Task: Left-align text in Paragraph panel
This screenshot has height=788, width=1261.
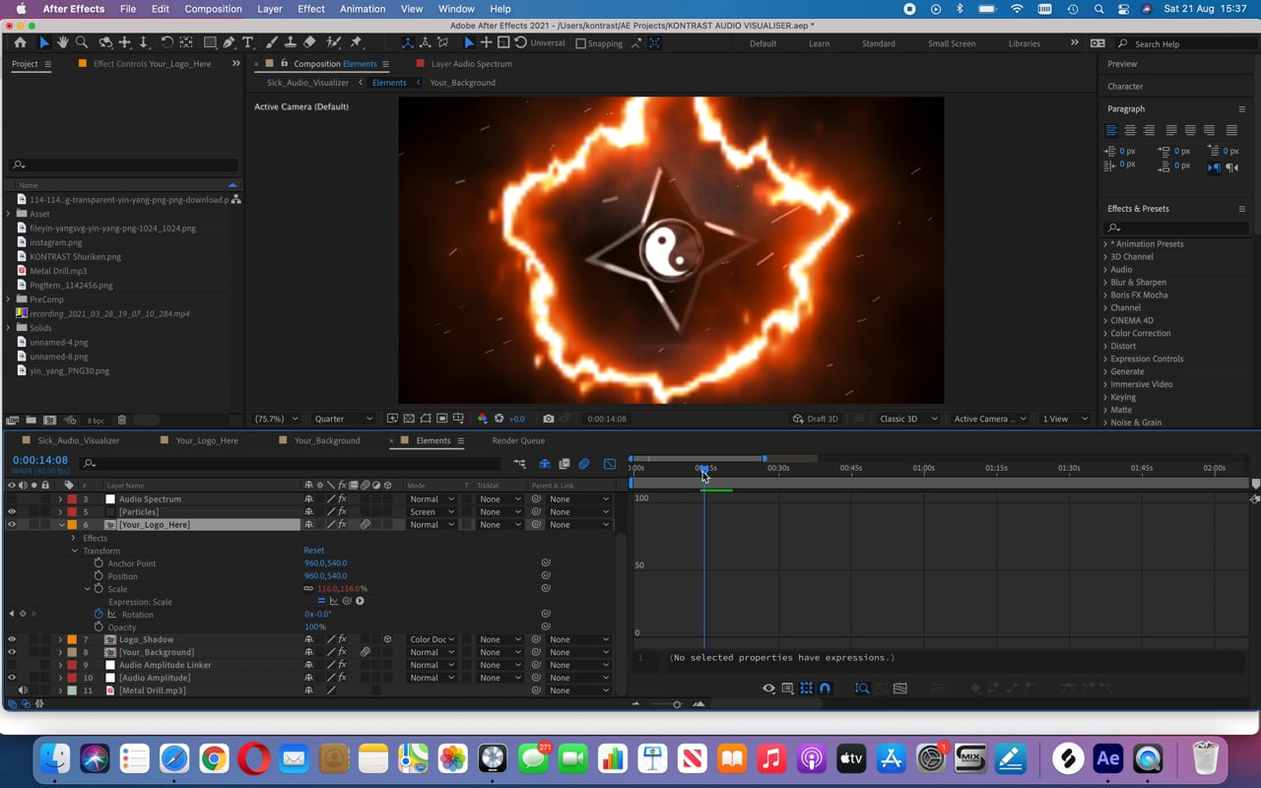Action: tap(1111, 130)
